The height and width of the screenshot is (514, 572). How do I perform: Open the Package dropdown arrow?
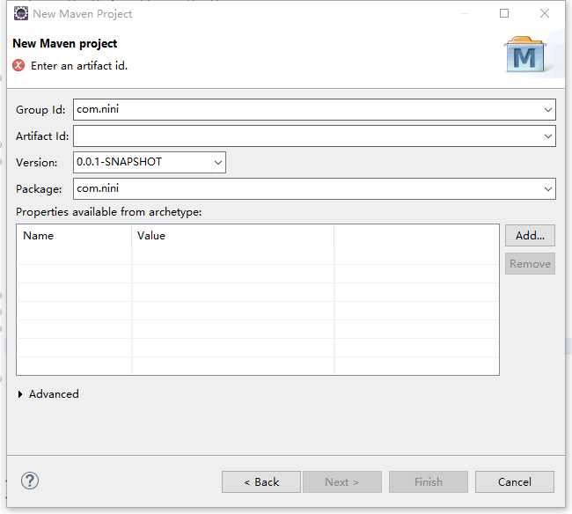(x=547, y=189)
